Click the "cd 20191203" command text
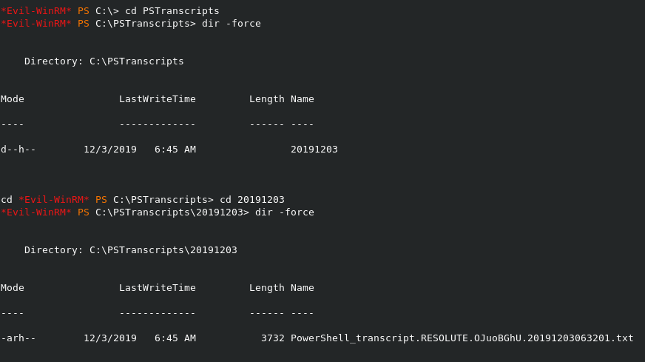This screenshot has width=645, height=362. 251,200
